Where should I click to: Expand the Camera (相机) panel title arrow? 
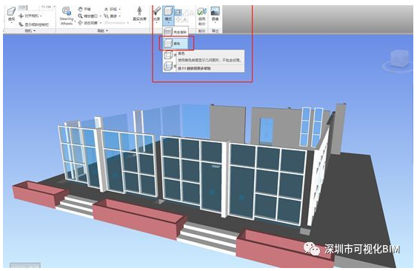35,31
